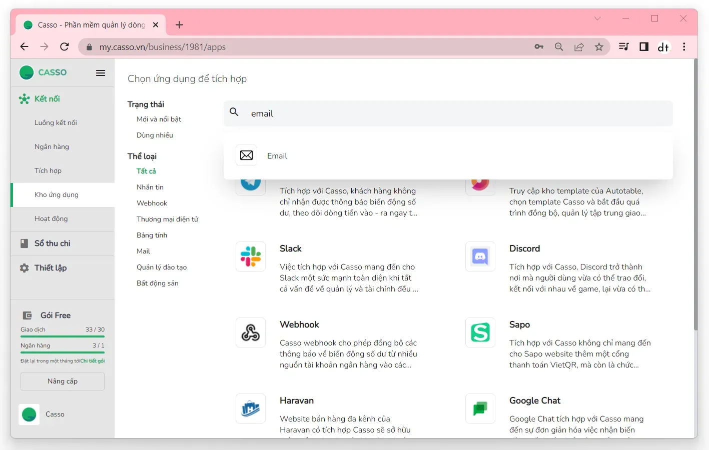Choose the Bảng tính category
The image size is (709, 450).
(152, 235)
